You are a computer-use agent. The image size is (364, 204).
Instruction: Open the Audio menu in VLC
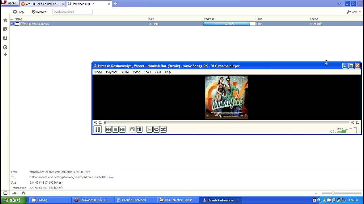coord(125,72)
